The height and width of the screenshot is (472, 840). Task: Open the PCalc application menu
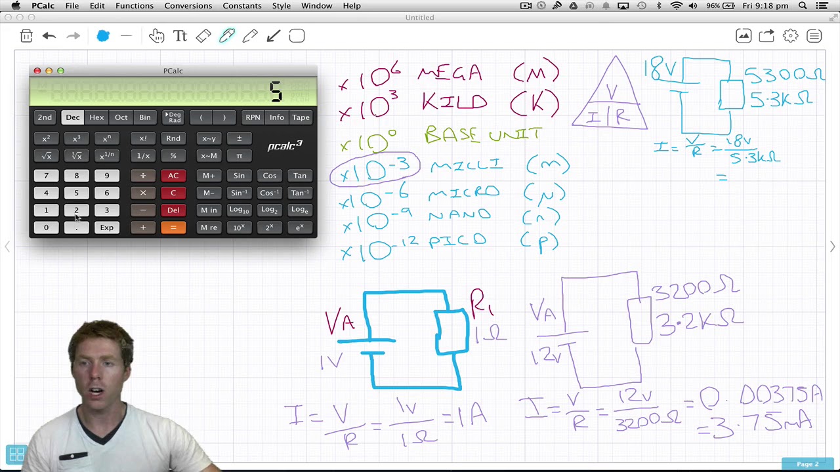(x=43, y=6)
